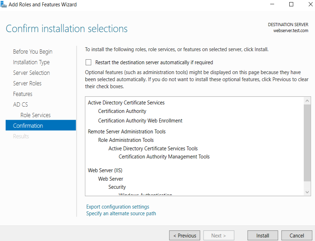Click the wizard app icon in title bar
Viewport: 315px width, 241px height.
click(4, 4)
